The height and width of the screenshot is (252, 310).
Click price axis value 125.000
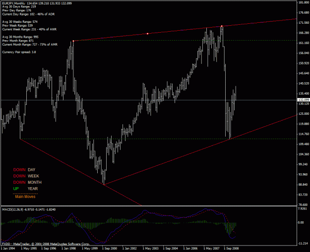[304, 114]
